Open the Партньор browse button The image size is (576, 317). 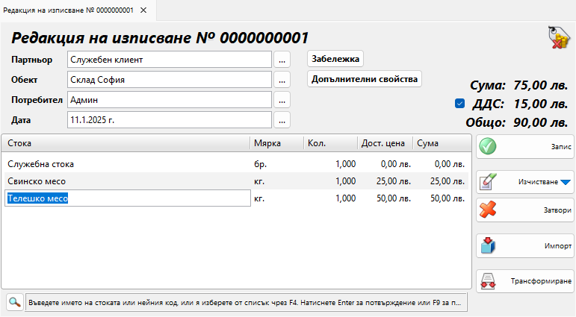(x=282, y=60)
